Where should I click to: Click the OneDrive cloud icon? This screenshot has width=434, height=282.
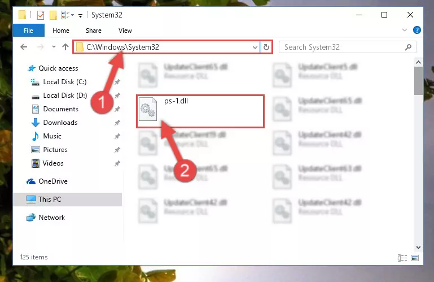(x=30, y=181)
